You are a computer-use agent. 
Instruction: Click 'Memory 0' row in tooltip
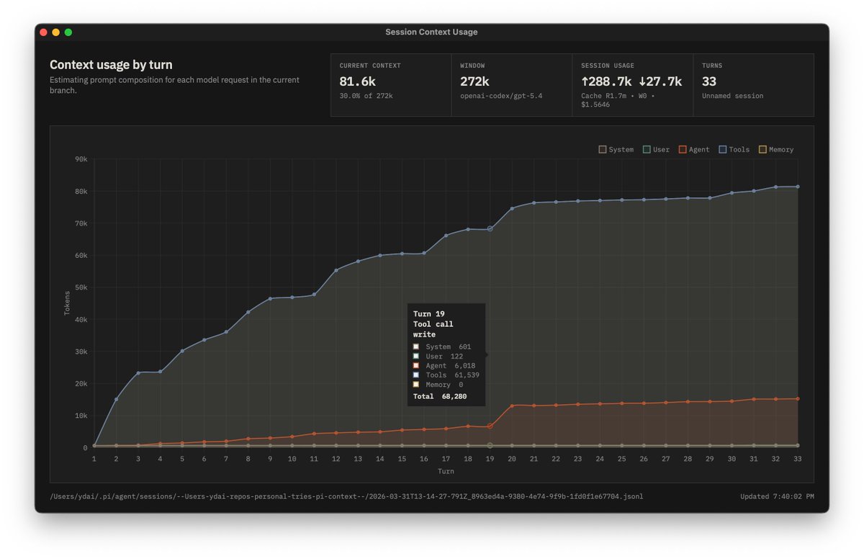point(438,385)
